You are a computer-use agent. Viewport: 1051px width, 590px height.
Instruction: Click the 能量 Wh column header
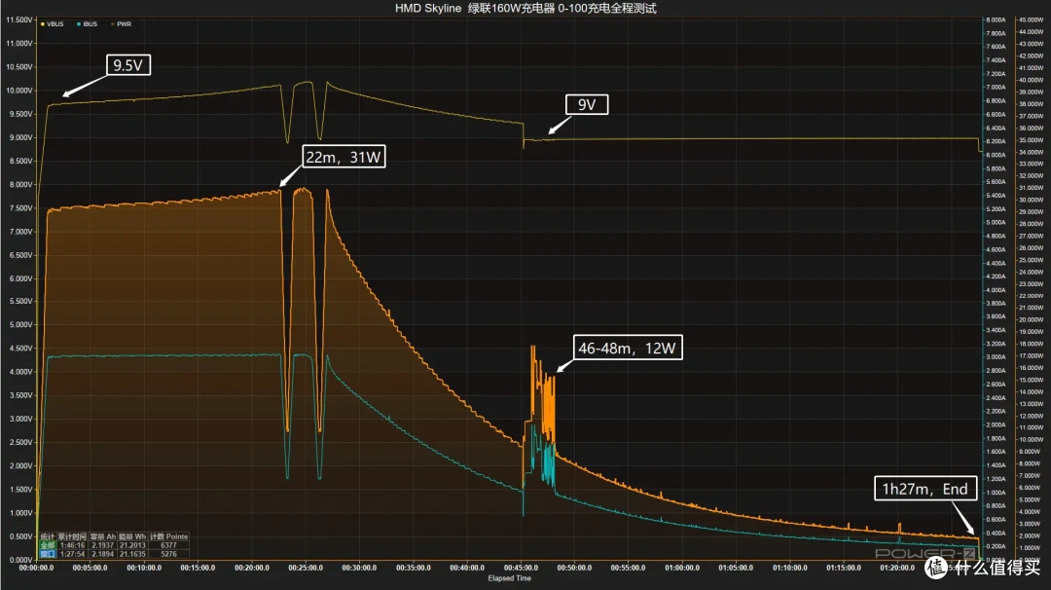click(x=132, y=537)
